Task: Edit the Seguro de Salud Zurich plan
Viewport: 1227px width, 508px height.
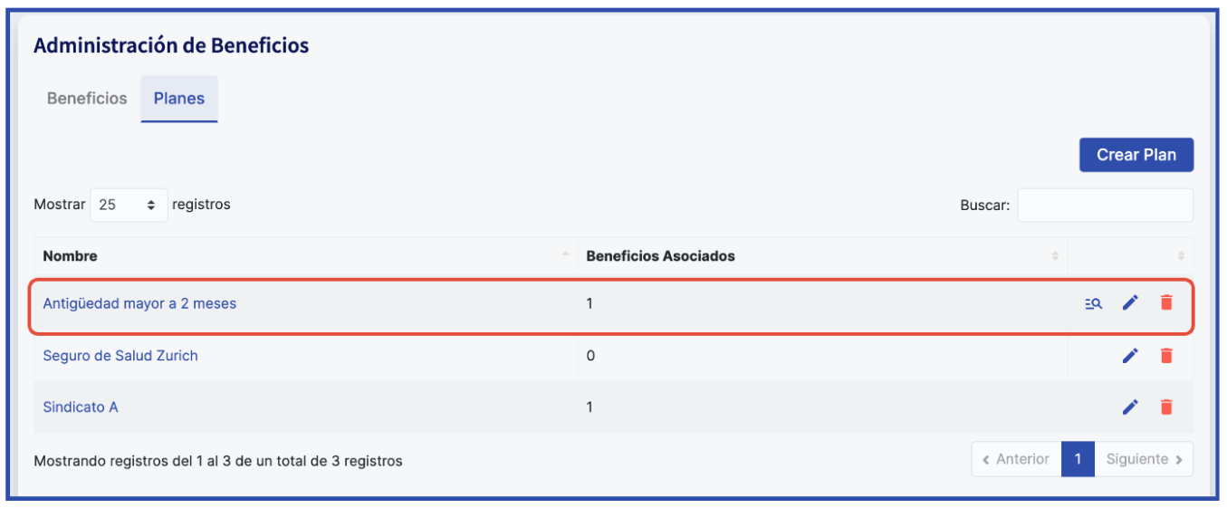Action: (x=1130, y=356)
